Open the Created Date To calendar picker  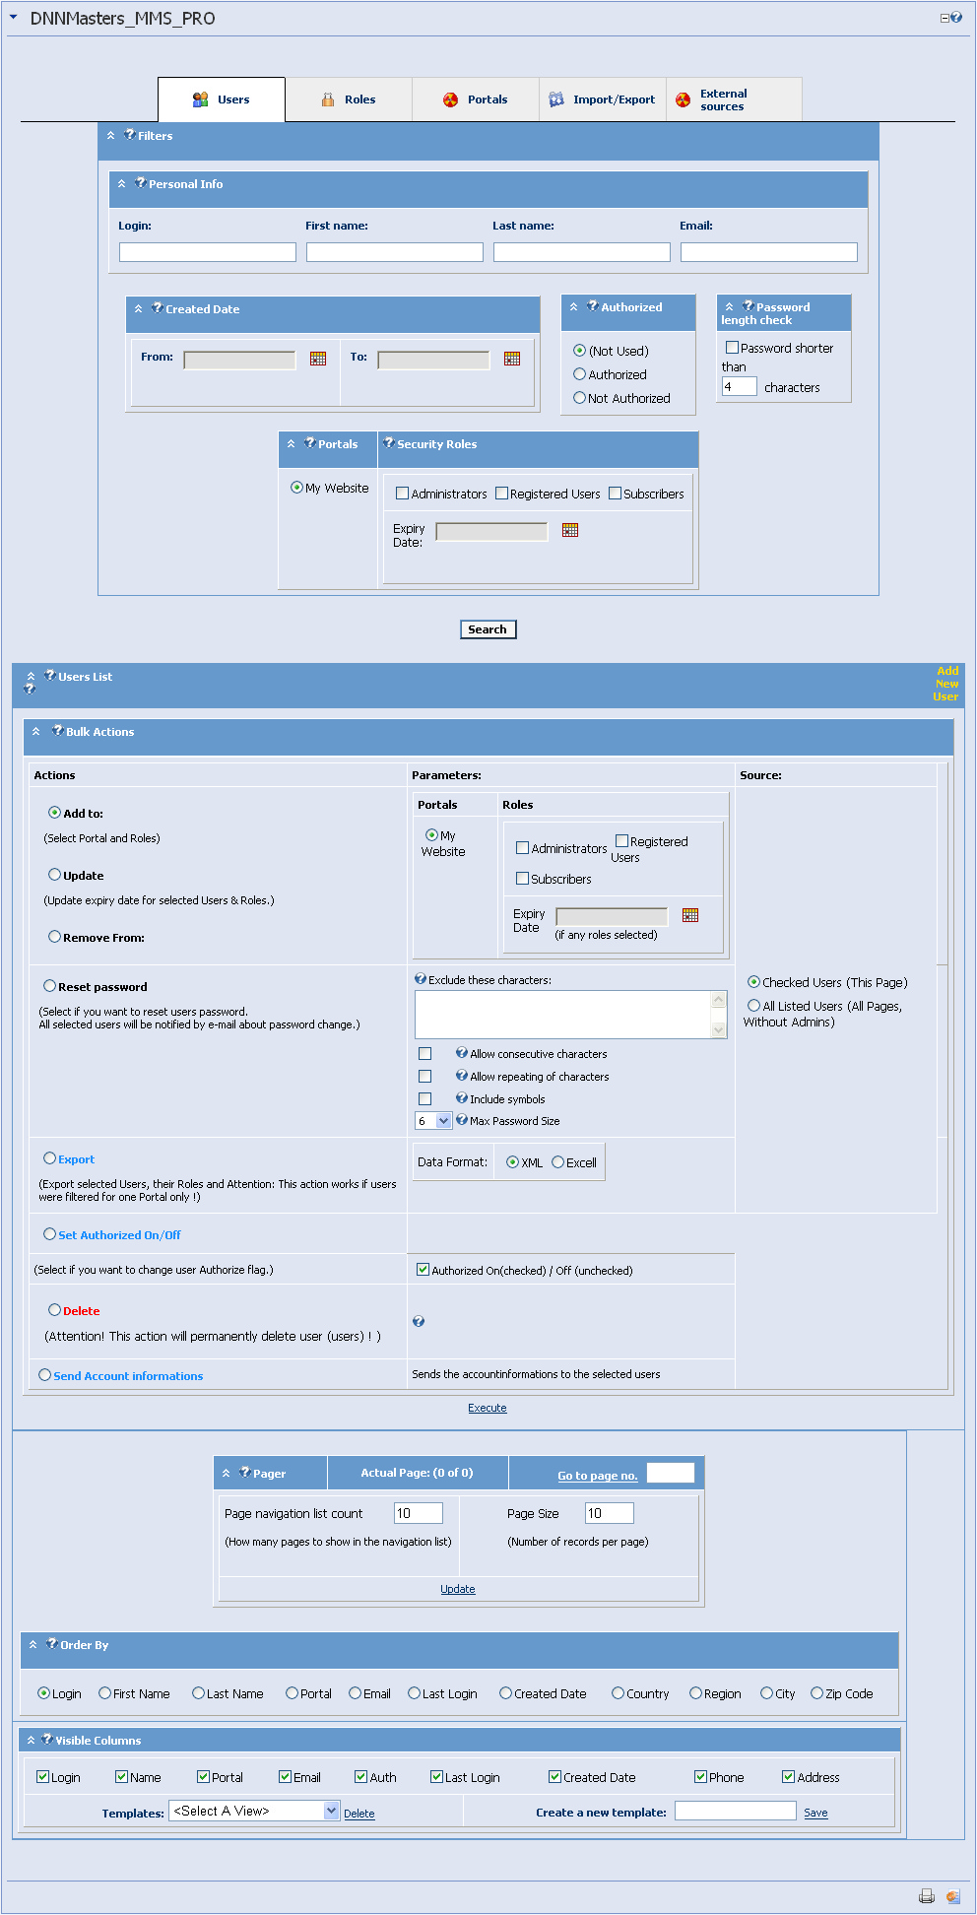pyautogui.click(x=512, y=359)
